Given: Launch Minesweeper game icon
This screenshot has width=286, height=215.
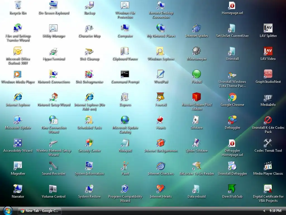Looking at the screenshot, I should [x=197, y=51].
